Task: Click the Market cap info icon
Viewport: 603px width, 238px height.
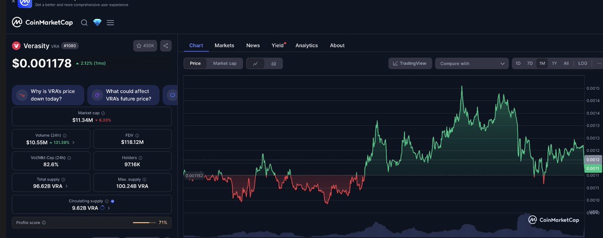Action: pos(104,113)
